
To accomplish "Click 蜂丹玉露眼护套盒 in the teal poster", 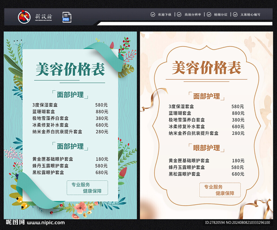I will [x=50, y=166].
